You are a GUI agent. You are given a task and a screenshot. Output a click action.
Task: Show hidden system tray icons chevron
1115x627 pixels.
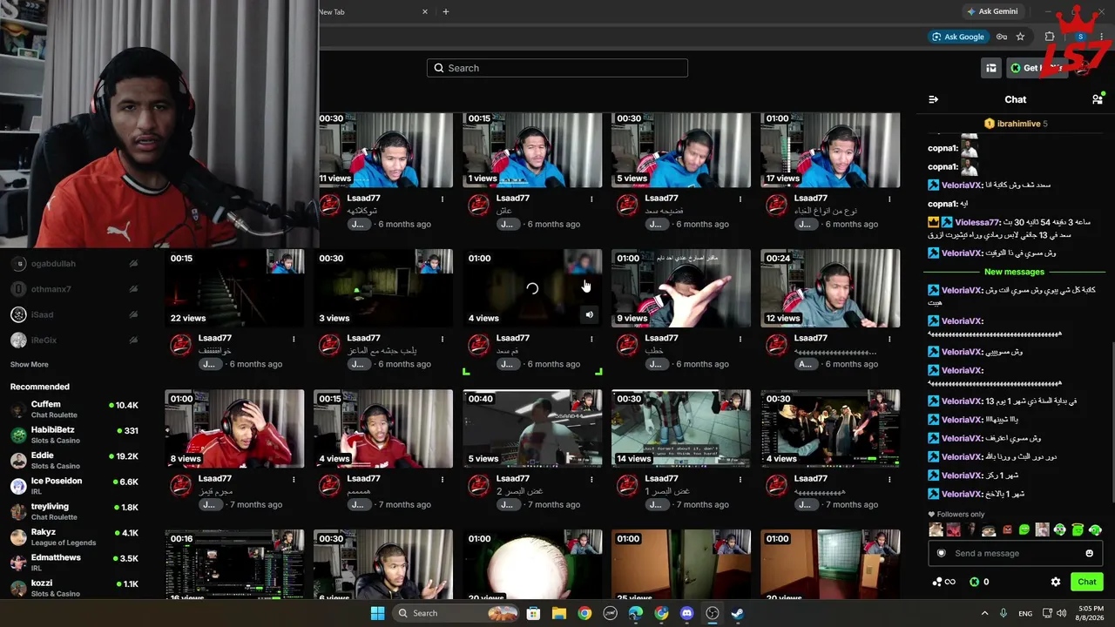click(x=985, y=613)
